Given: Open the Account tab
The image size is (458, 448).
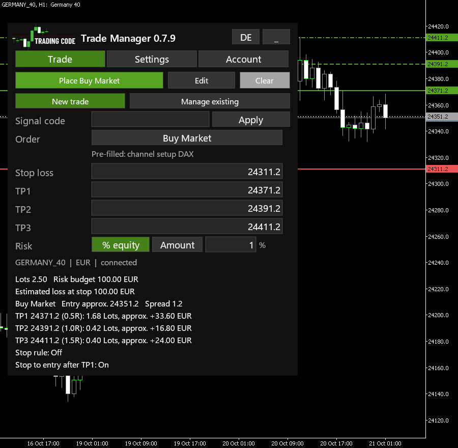Looking at the screenshot, I should point(244,59).
